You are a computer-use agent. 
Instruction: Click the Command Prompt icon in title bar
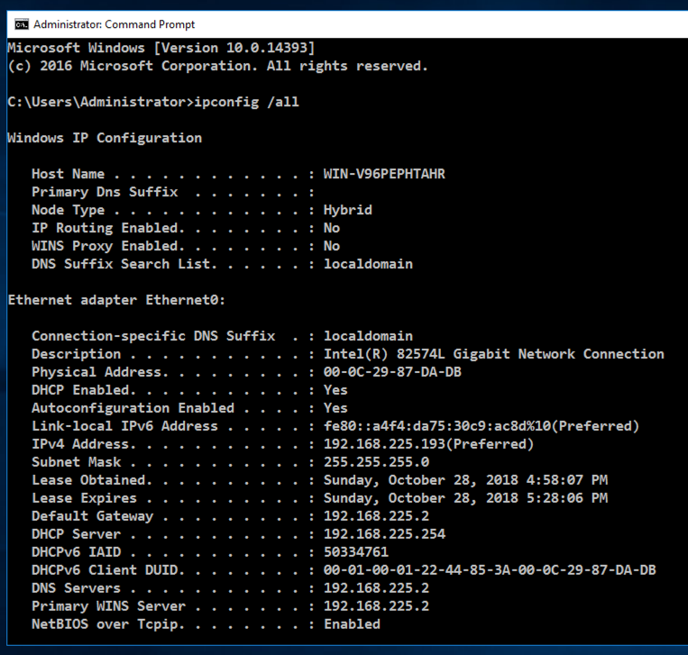coord(21,24)
